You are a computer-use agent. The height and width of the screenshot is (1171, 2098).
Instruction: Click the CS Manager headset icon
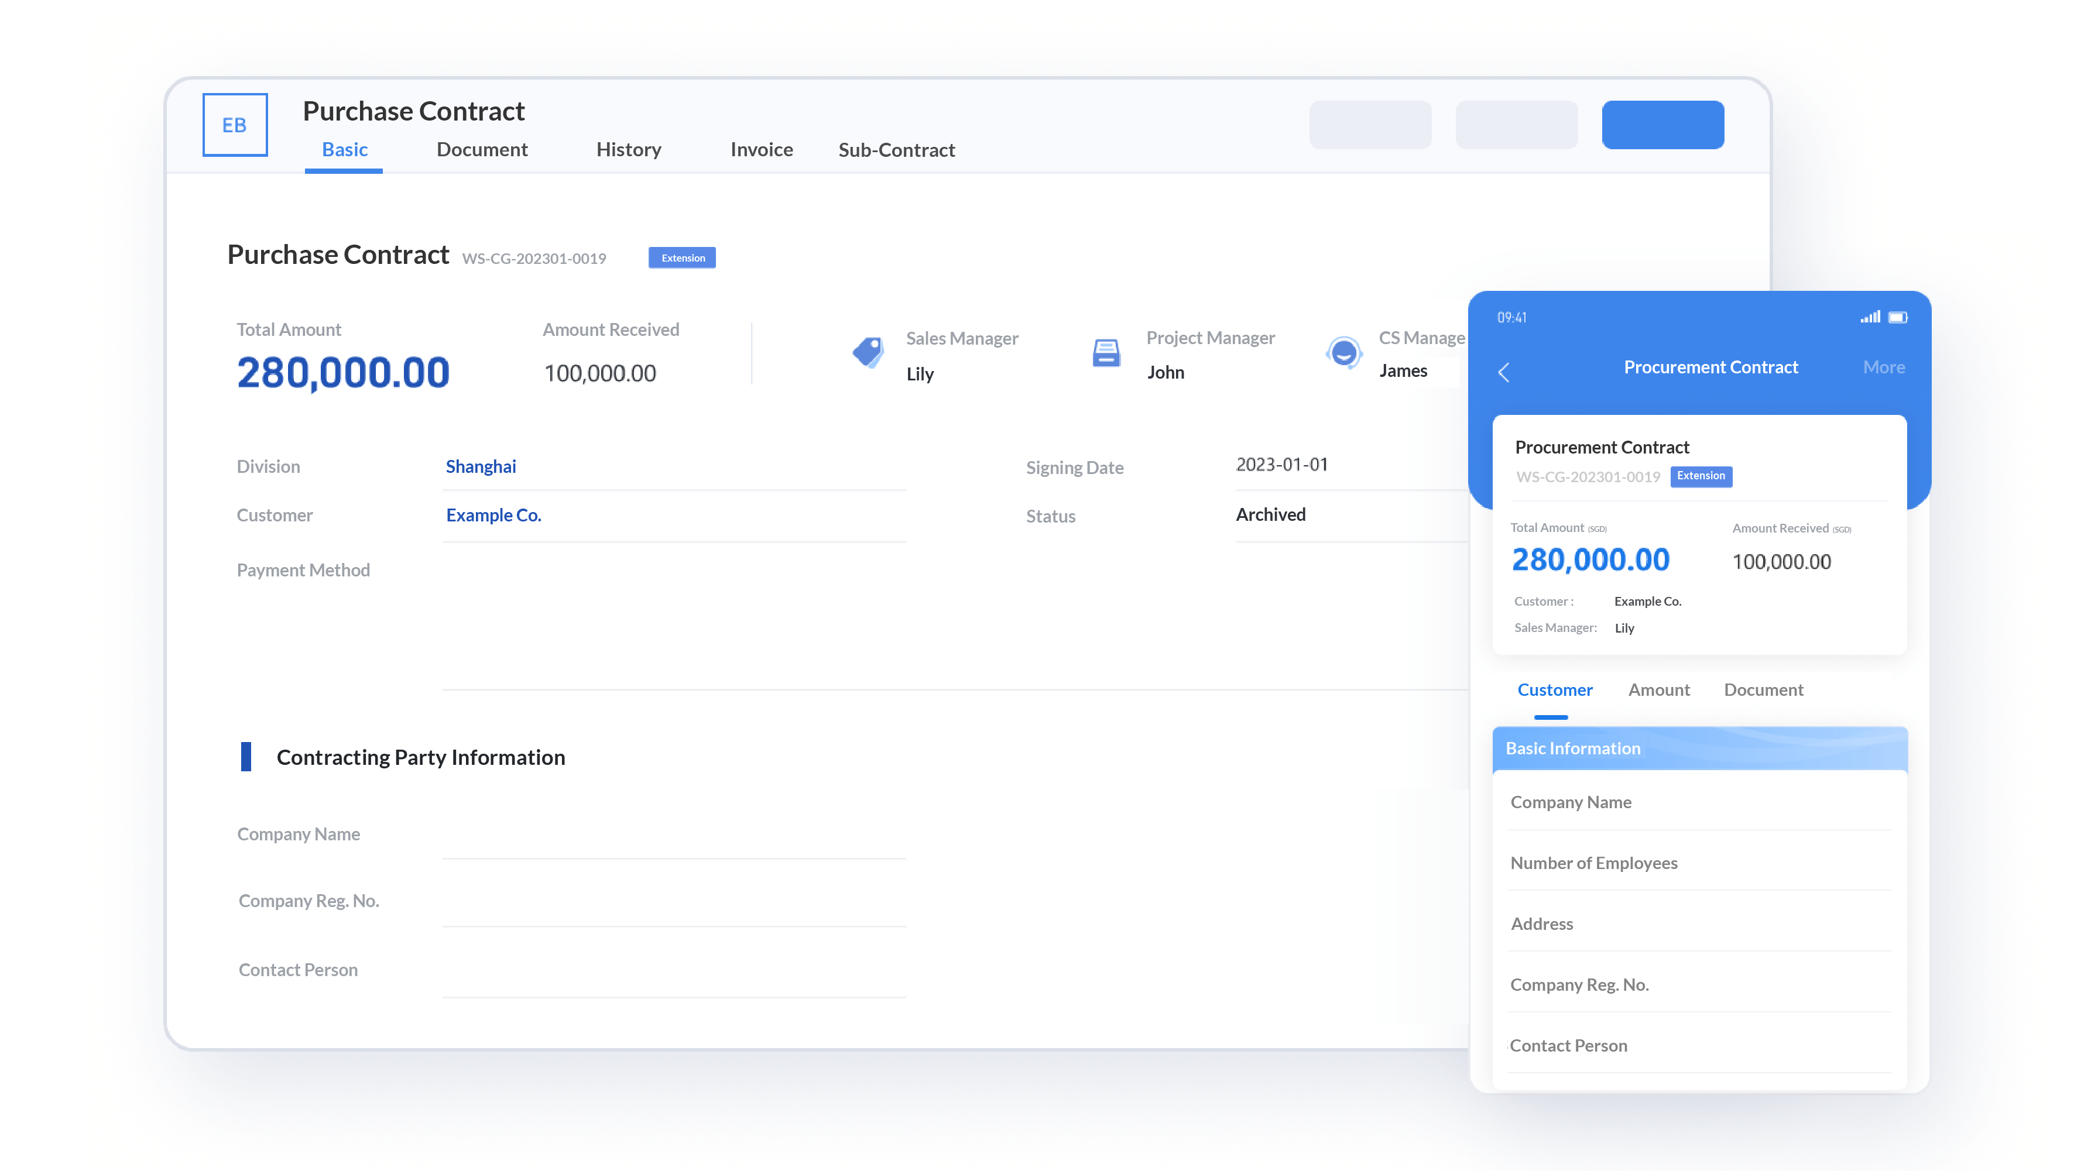pyautogui.click(x=1344, y=353)
